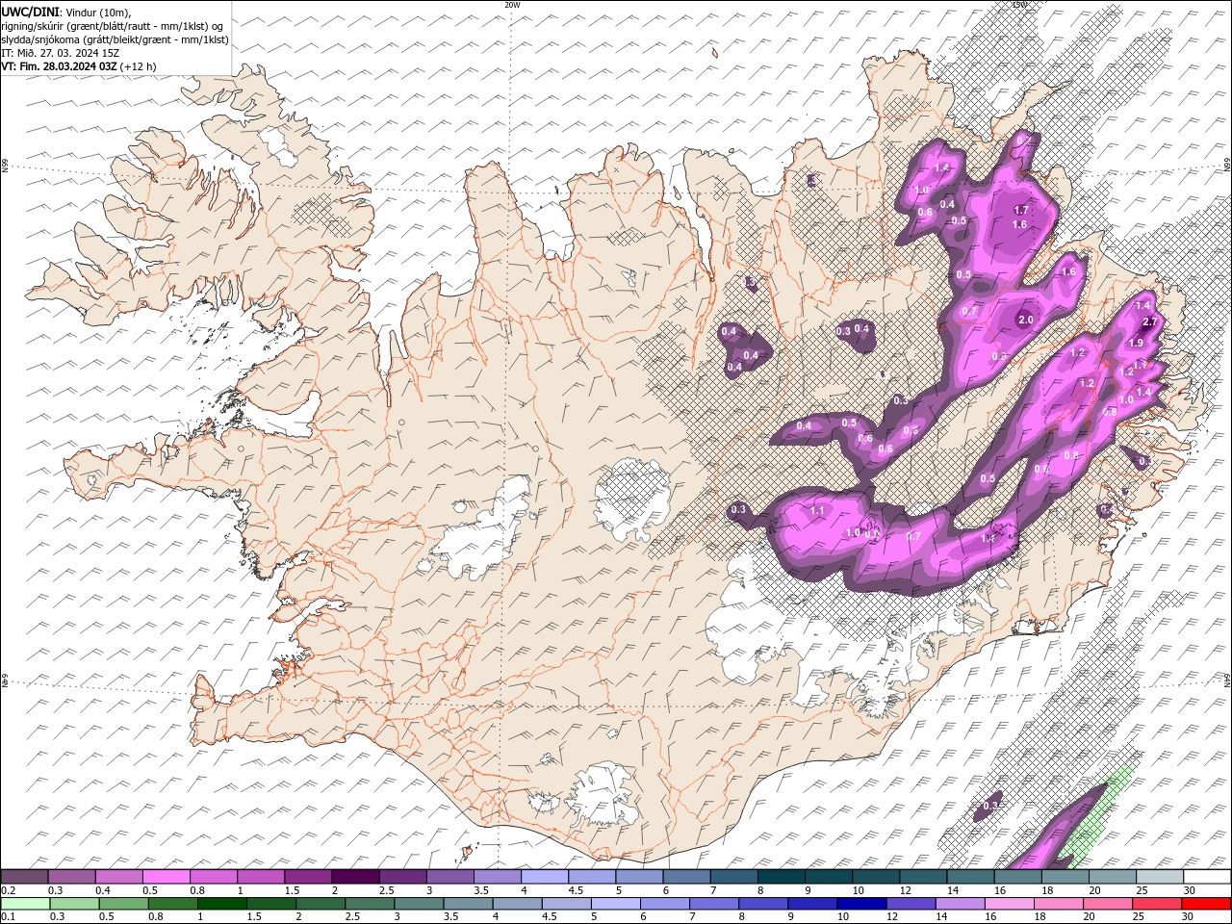
Task: Select the '1.1' snowfall value label
Action: click(818, 510)
